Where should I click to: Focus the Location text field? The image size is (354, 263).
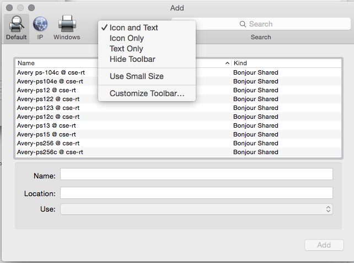point(196,193)
